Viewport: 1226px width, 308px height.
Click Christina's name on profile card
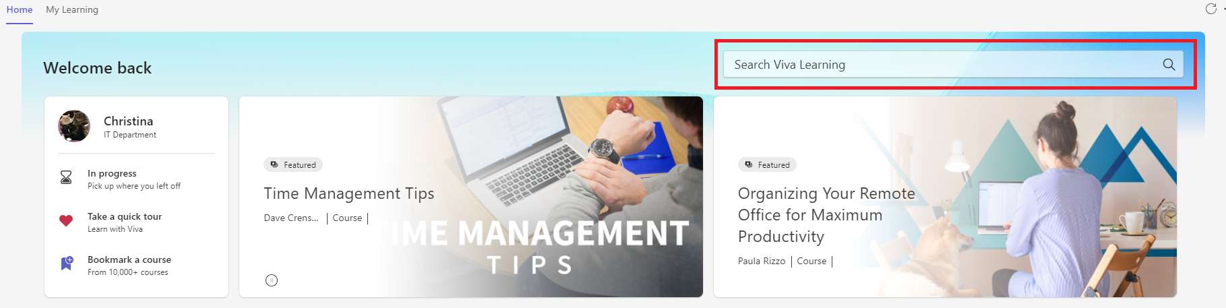pos(128,121)
